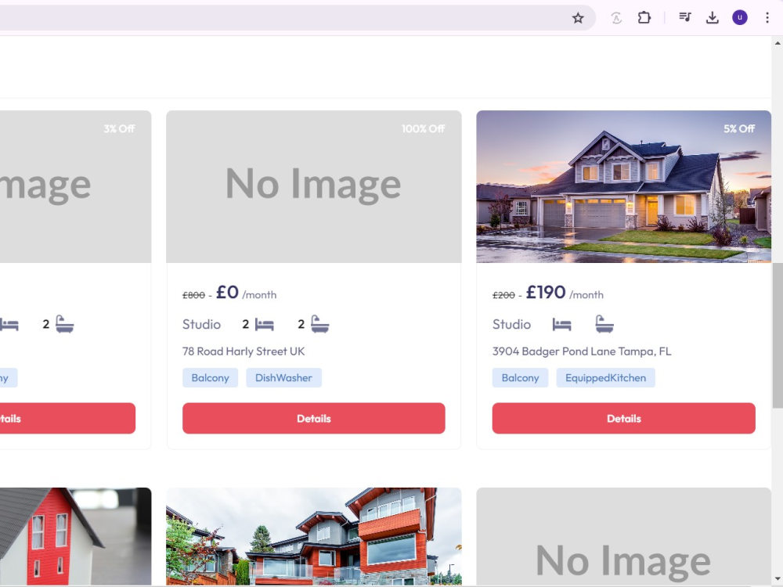Click the 5% Off discount badge

(x=739, y=129)
